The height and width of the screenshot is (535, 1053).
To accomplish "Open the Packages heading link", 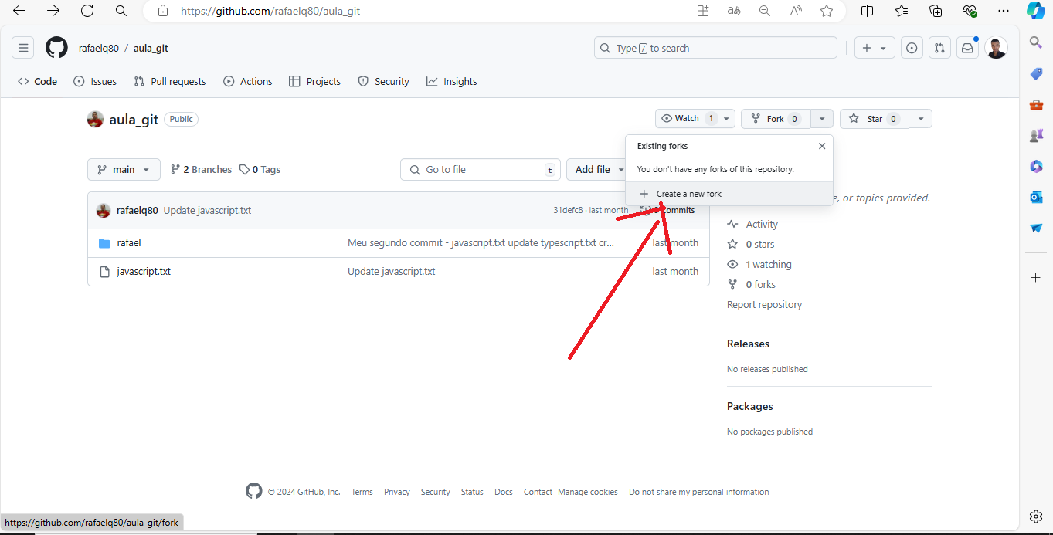I will point(749,406).
